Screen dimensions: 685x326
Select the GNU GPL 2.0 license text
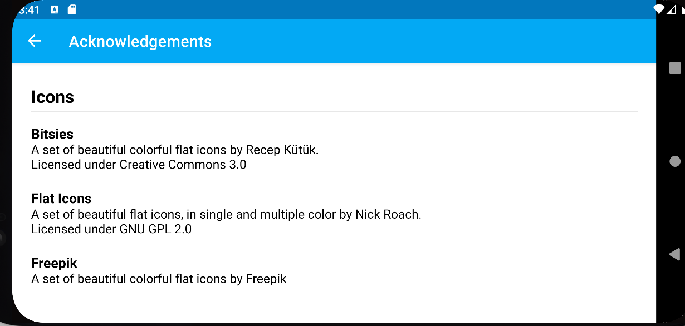pos(111,229)
